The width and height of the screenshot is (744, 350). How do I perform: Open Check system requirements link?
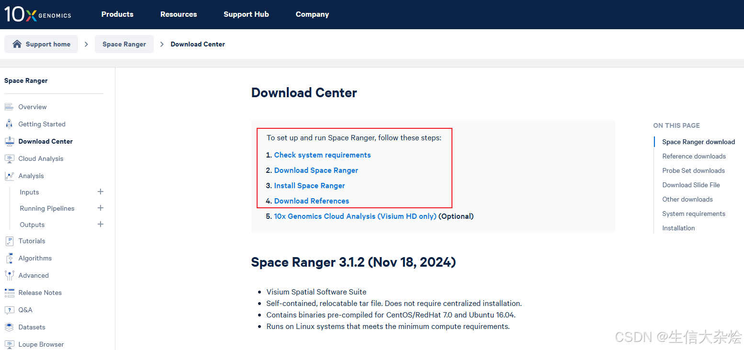click(322, 155)
